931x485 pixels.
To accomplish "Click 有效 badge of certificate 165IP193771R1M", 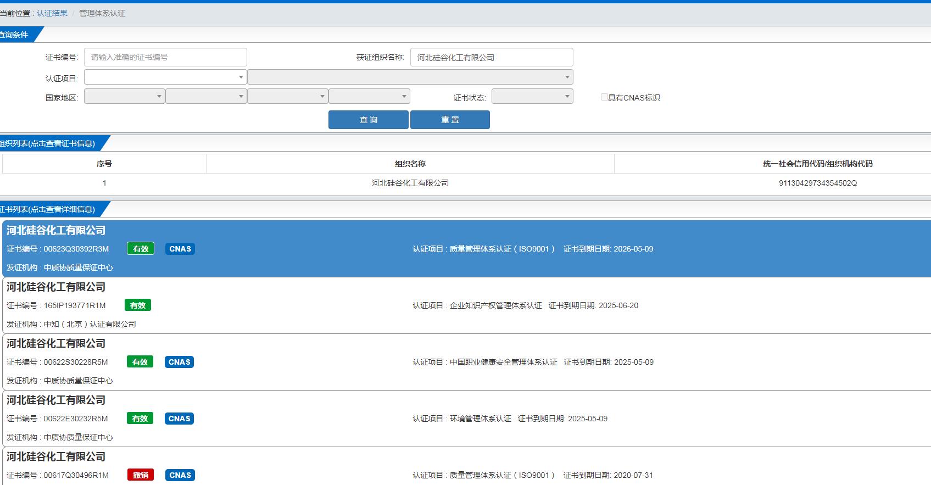I will coord(138,305).
